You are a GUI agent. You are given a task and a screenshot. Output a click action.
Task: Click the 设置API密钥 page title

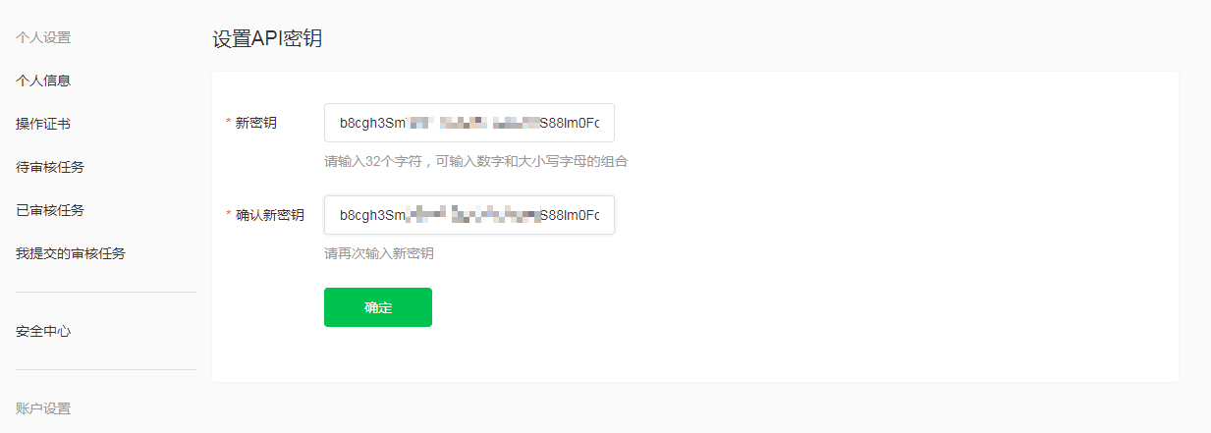[x=267, y=39]
